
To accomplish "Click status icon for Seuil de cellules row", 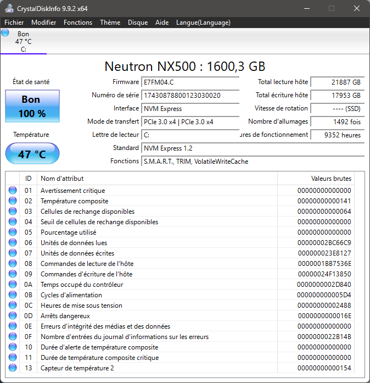I will tap(13, 221).
